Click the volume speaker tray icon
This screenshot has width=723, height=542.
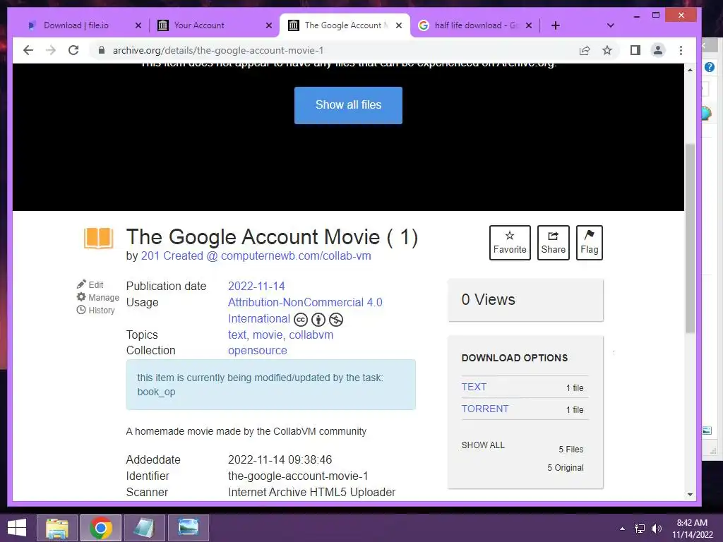[x=656, y=529]
